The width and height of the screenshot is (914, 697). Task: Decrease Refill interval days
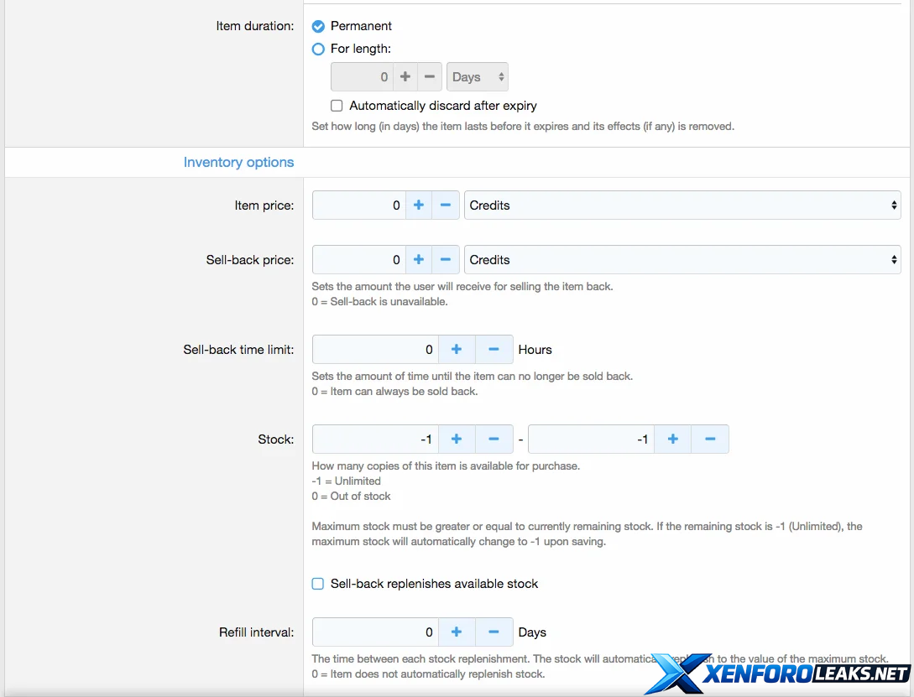pos(494,632)
